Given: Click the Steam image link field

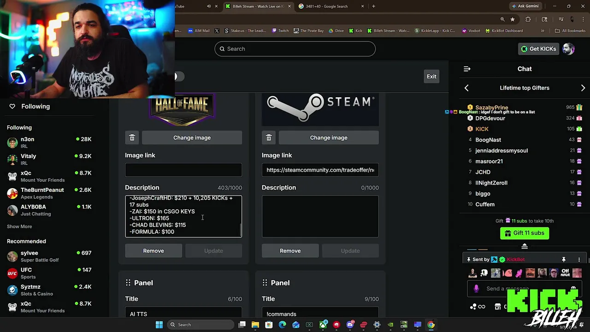Looking at the screenshot, I should pos(320,170).
